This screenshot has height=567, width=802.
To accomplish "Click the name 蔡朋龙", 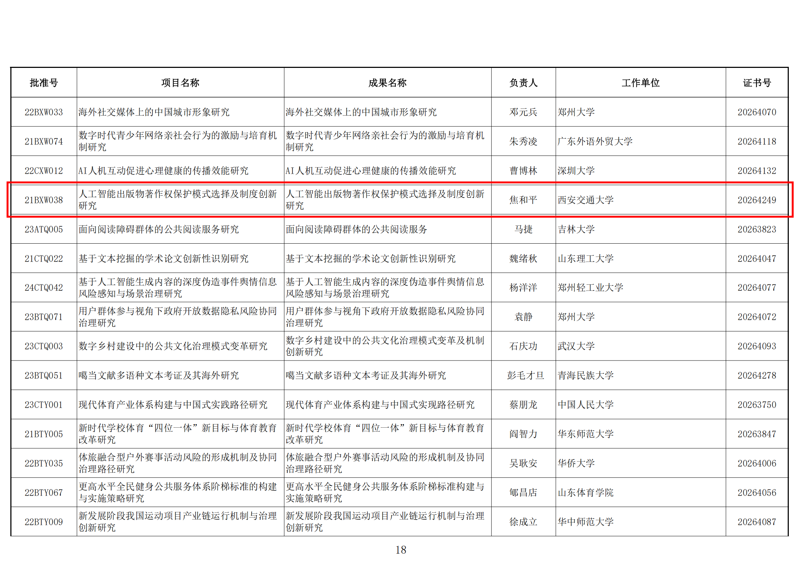I will click(x=523, y=405).
